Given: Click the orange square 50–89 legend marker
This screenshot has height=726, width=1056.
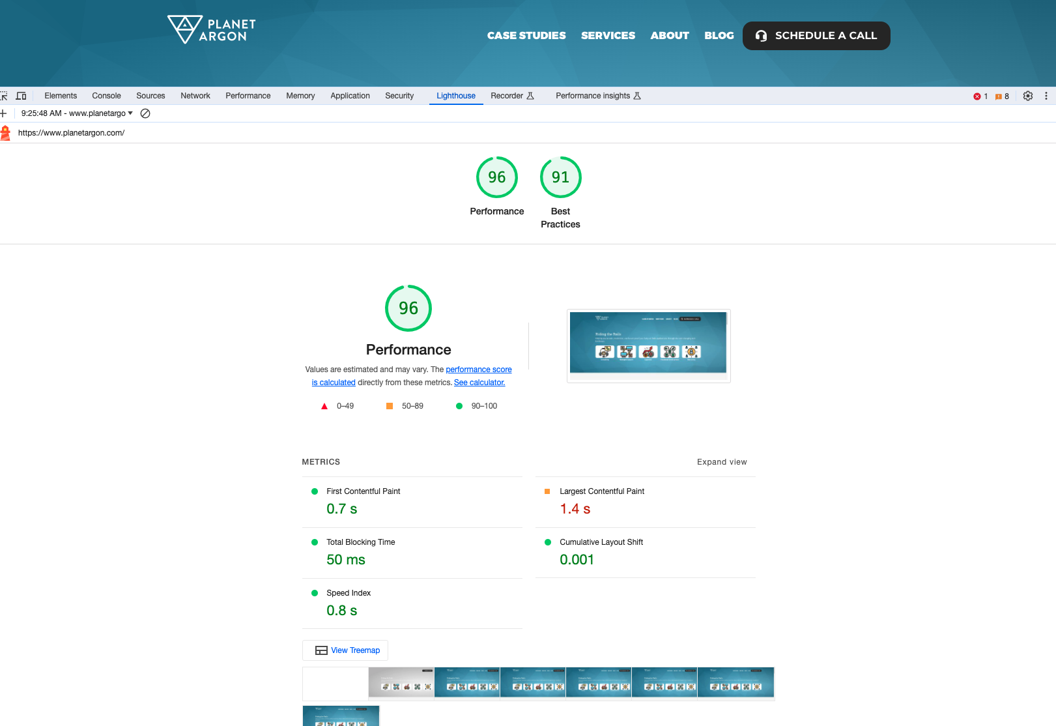Looking at the screenshot, I should click(390, 406).
